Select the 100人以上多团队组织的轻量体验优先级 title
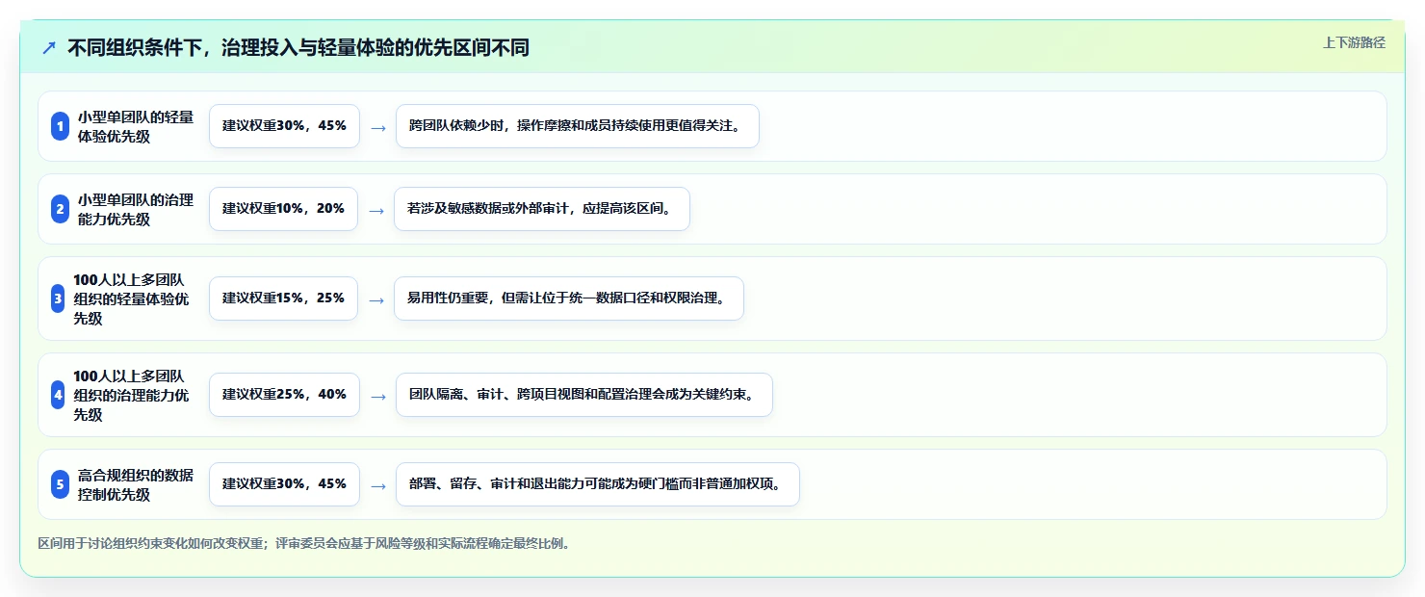Viewport: 1425px width, 597px height. pyautogui.click(x=131, y=298)
